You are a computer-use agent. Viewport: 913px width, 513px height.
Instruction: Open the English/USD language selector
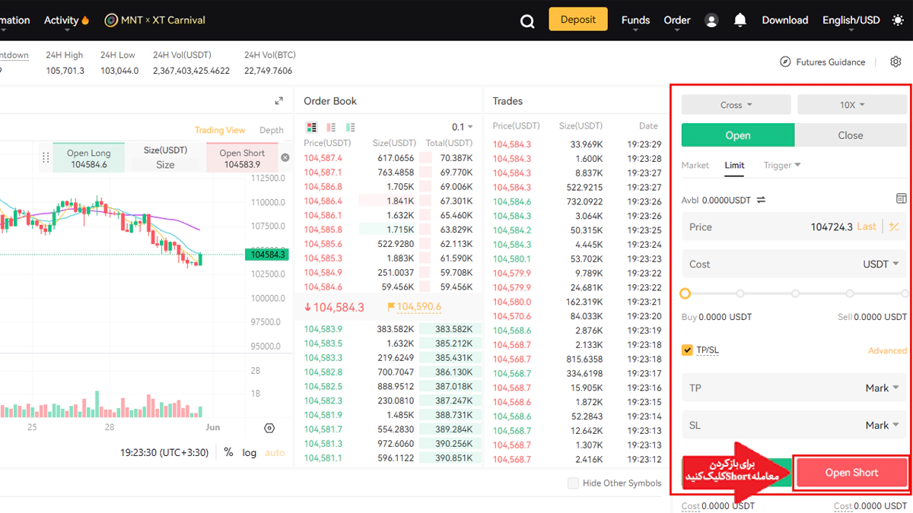point(851,21)
